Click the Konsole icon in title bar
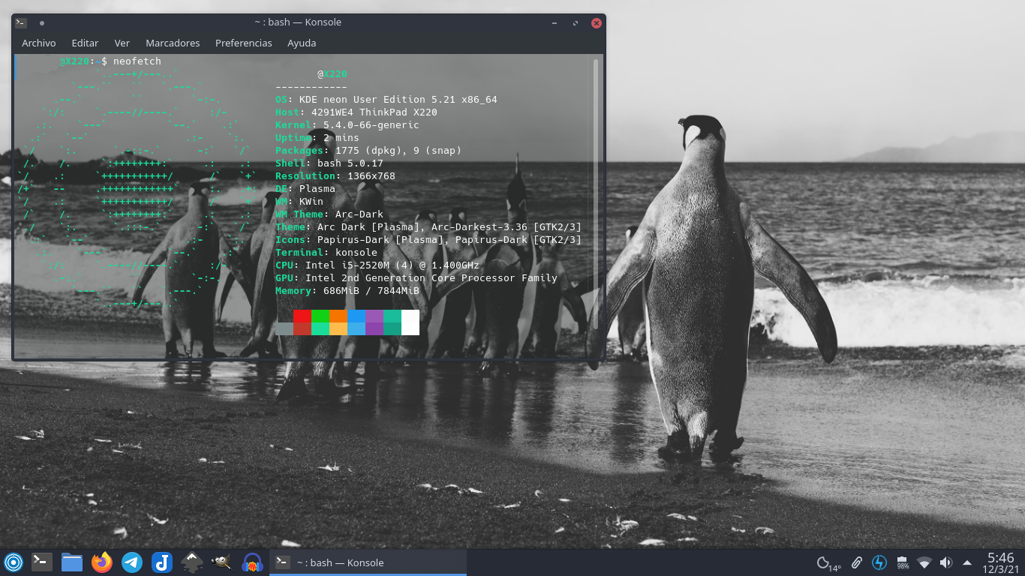This screenshot has height=576, width=1025. (21, 22)
